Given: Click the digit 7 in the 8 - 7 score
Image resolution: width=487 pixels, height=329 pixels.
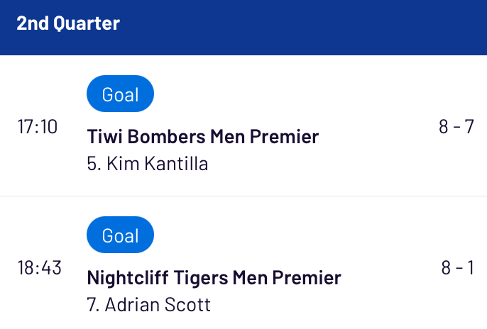Looking at the screenshot, I should [469, 126].
